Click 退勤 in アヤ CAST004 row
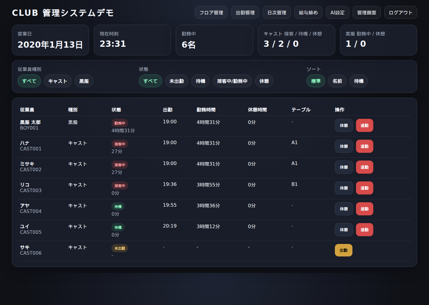Screen dimensions: 429x305 click(x=365, y=209)
